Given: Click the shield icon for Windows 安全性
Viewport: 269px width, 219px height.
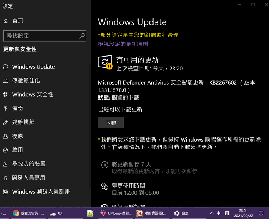Looking at the screenshot, I should click(x=6, y=94).
